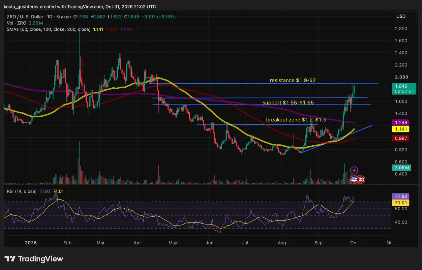Click the yellow 1.141 SMA price scale label
The height and width of the screenshot is (270, 422).
tap(401, 129)
